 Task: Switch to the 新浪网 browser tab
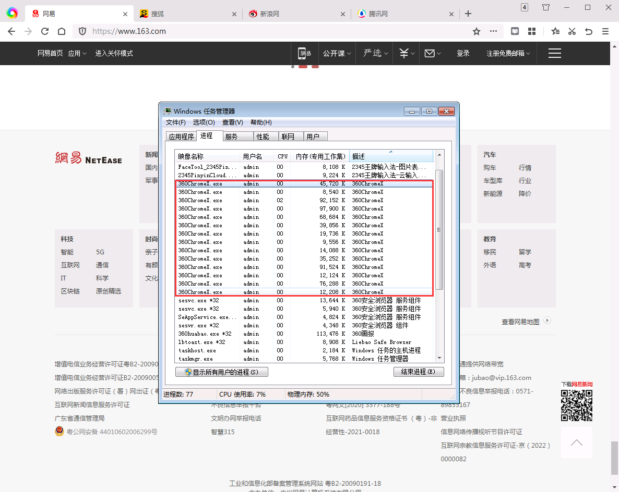click(x=296, y=14)
